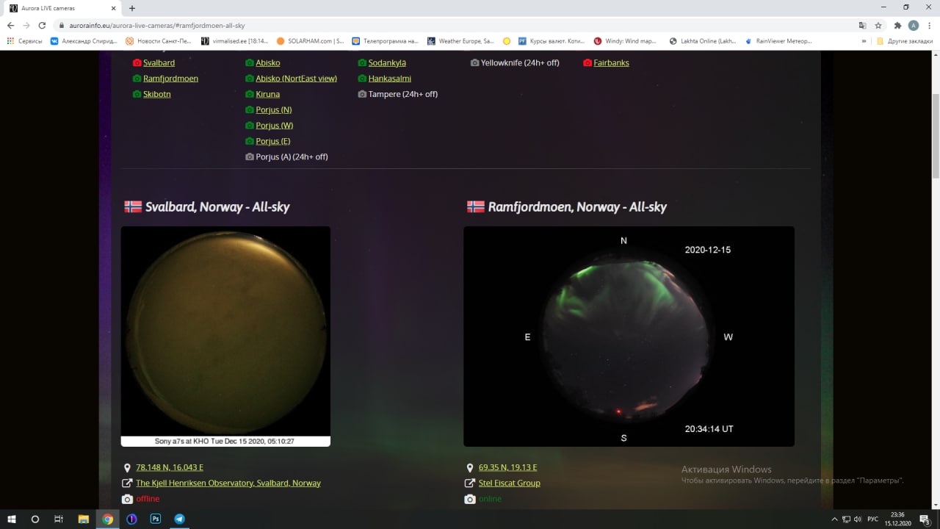Screen dimensions: 940x529
Task: Click the РУС keyboard language indicator
Action: point(873,519)
